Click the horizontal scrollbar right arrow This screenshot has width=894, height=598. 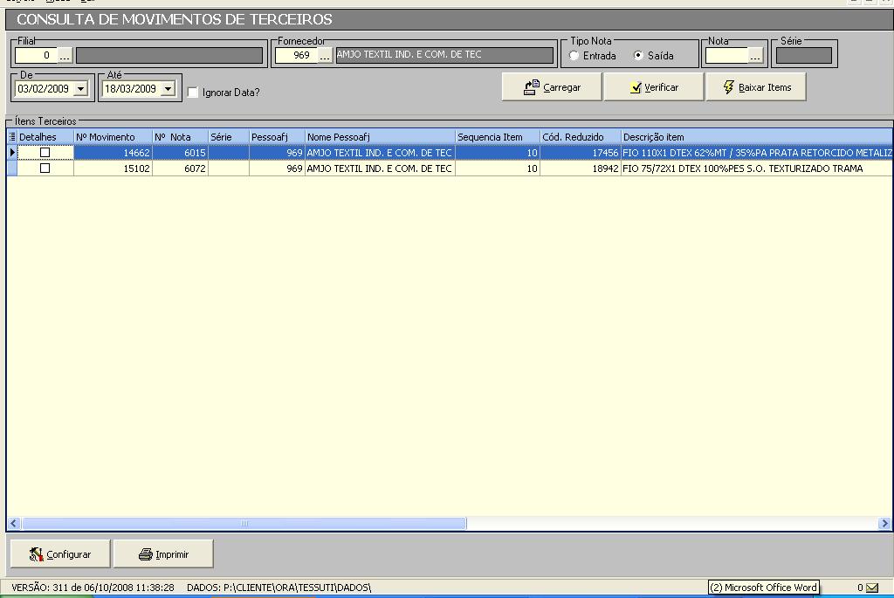pyautogui.click(x=885, y=524)
